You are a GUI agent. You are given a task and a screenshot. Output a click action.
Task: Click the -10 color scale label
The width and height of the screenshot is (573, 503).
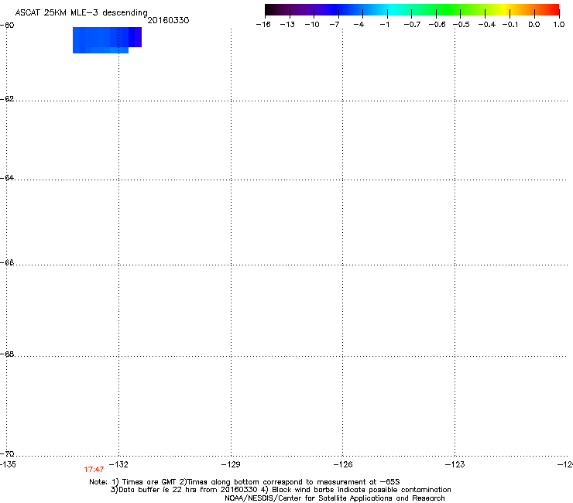(312, 25)
